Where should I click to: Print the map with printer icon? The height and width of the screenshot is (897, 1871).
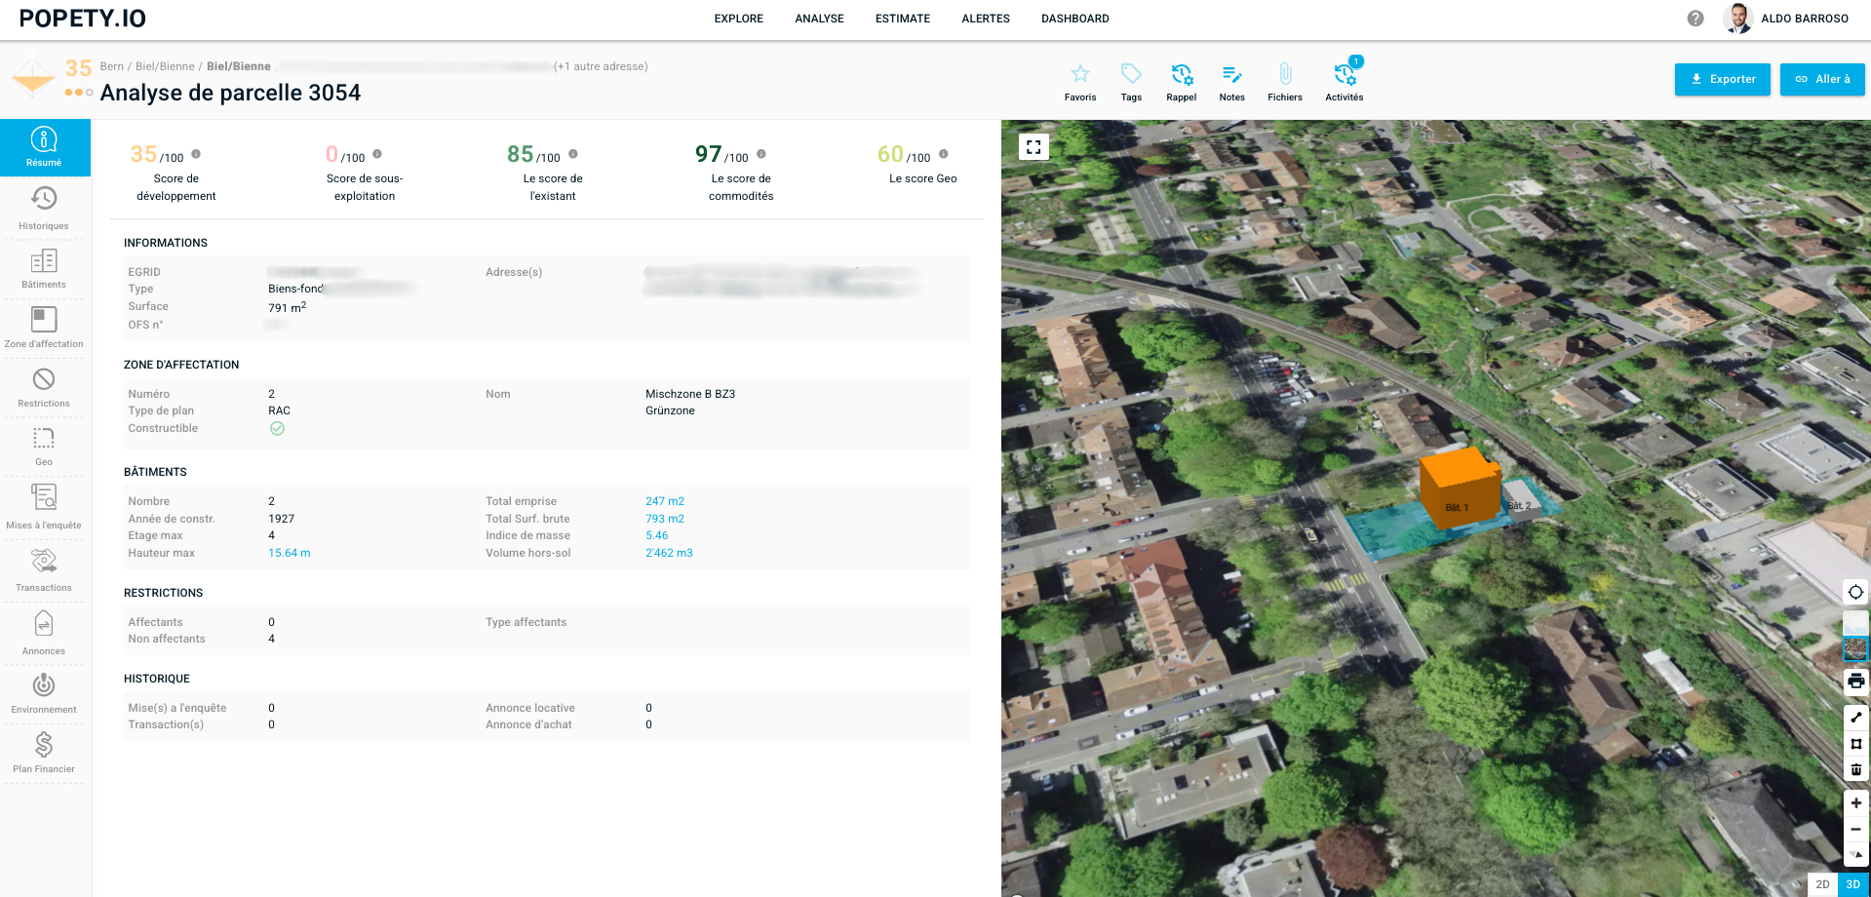[1855, 681]
